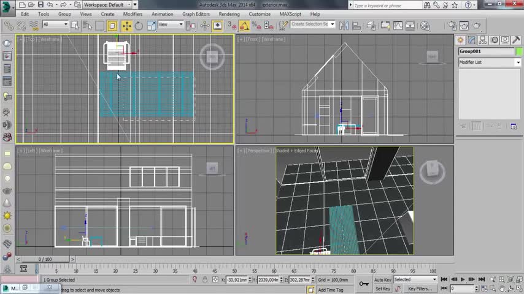Toggle Set Key mode

[383, 288]
